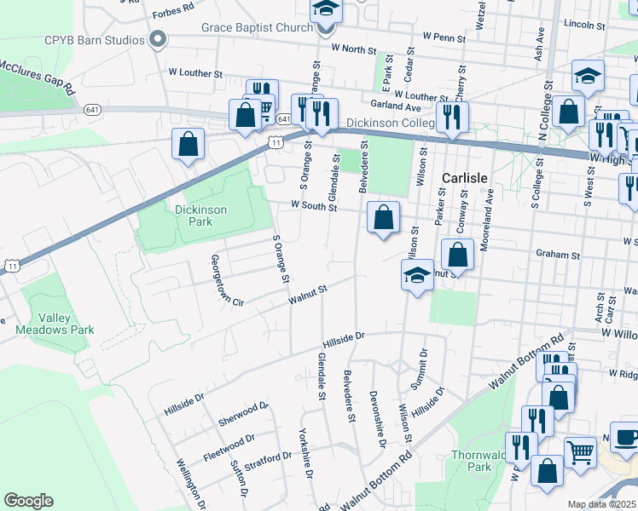Click the Fleetwood Dr label
The width and height of the screenshot is (638, 511).
(x=229, y=448)
